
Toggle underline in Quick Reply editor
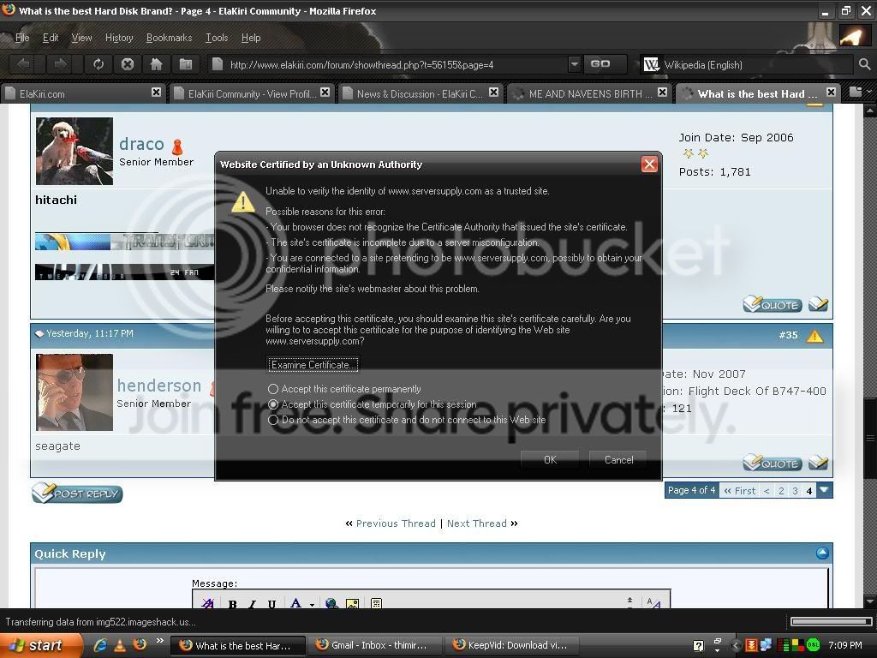coord(271,604)
